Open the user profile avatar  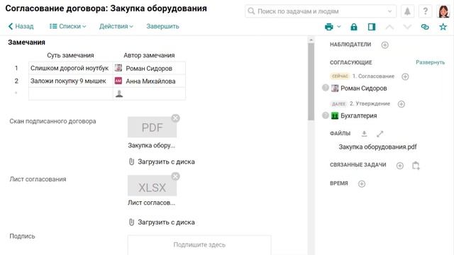[x=443, y=11]
